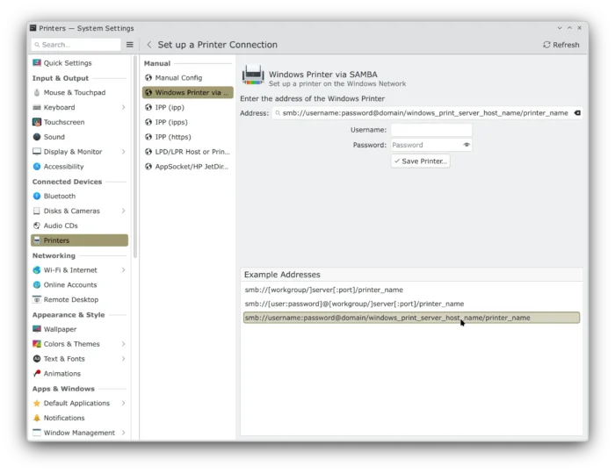Click the Online Accounts icon
Viewport: 615px width, 473px height.
37,285
